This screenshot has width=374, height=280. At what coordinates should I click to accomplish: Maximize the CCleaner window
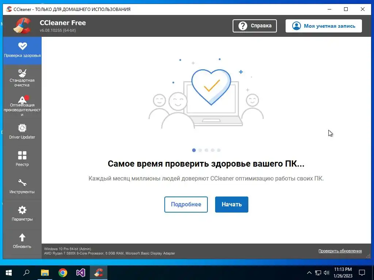pyautogui.click(x=346, y=9)
